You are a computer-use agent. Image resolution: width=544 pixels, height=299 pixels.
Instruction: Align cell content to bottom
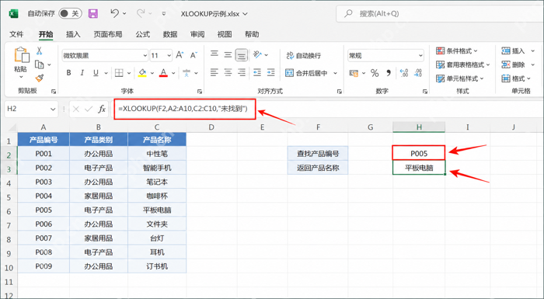(242, 55)
